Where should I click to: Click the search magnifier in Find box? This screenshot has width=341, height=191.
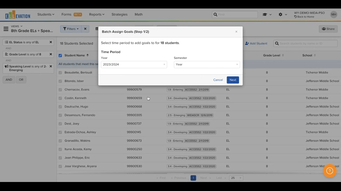click(215, 15)
